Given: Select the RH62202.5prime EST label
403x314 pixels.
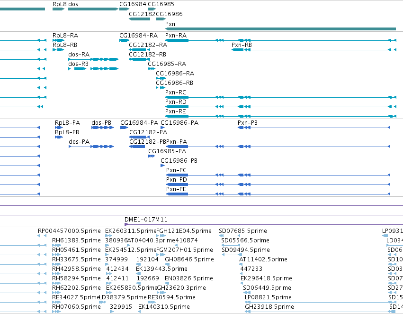Looking at the screenshot, I should pyautogui.click(x=76, y=288).
